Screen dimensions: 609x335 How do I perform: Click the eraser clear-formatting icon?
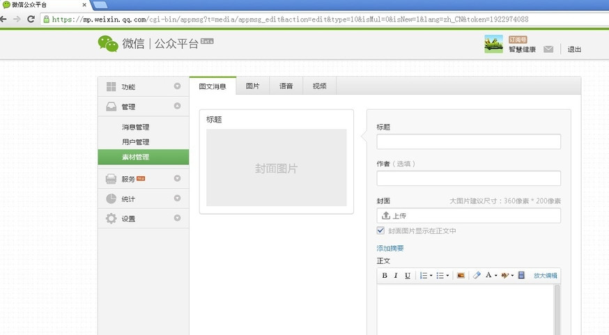477,276
